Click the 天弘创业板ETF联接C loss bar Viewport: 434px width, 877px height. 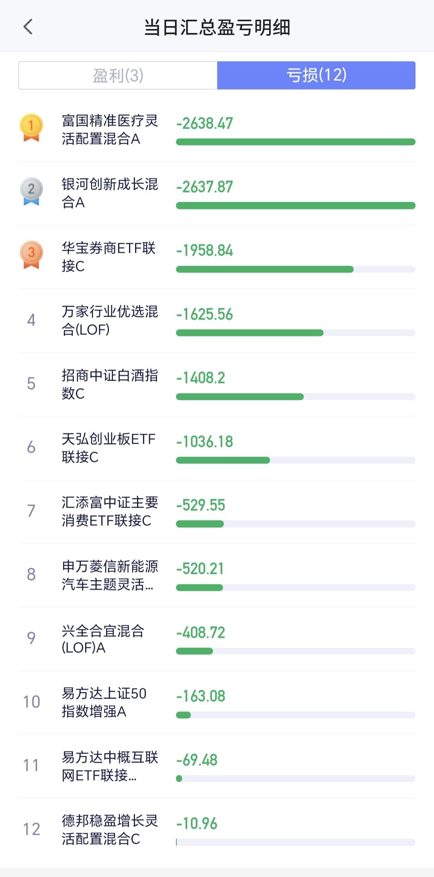tap(295, 460)
